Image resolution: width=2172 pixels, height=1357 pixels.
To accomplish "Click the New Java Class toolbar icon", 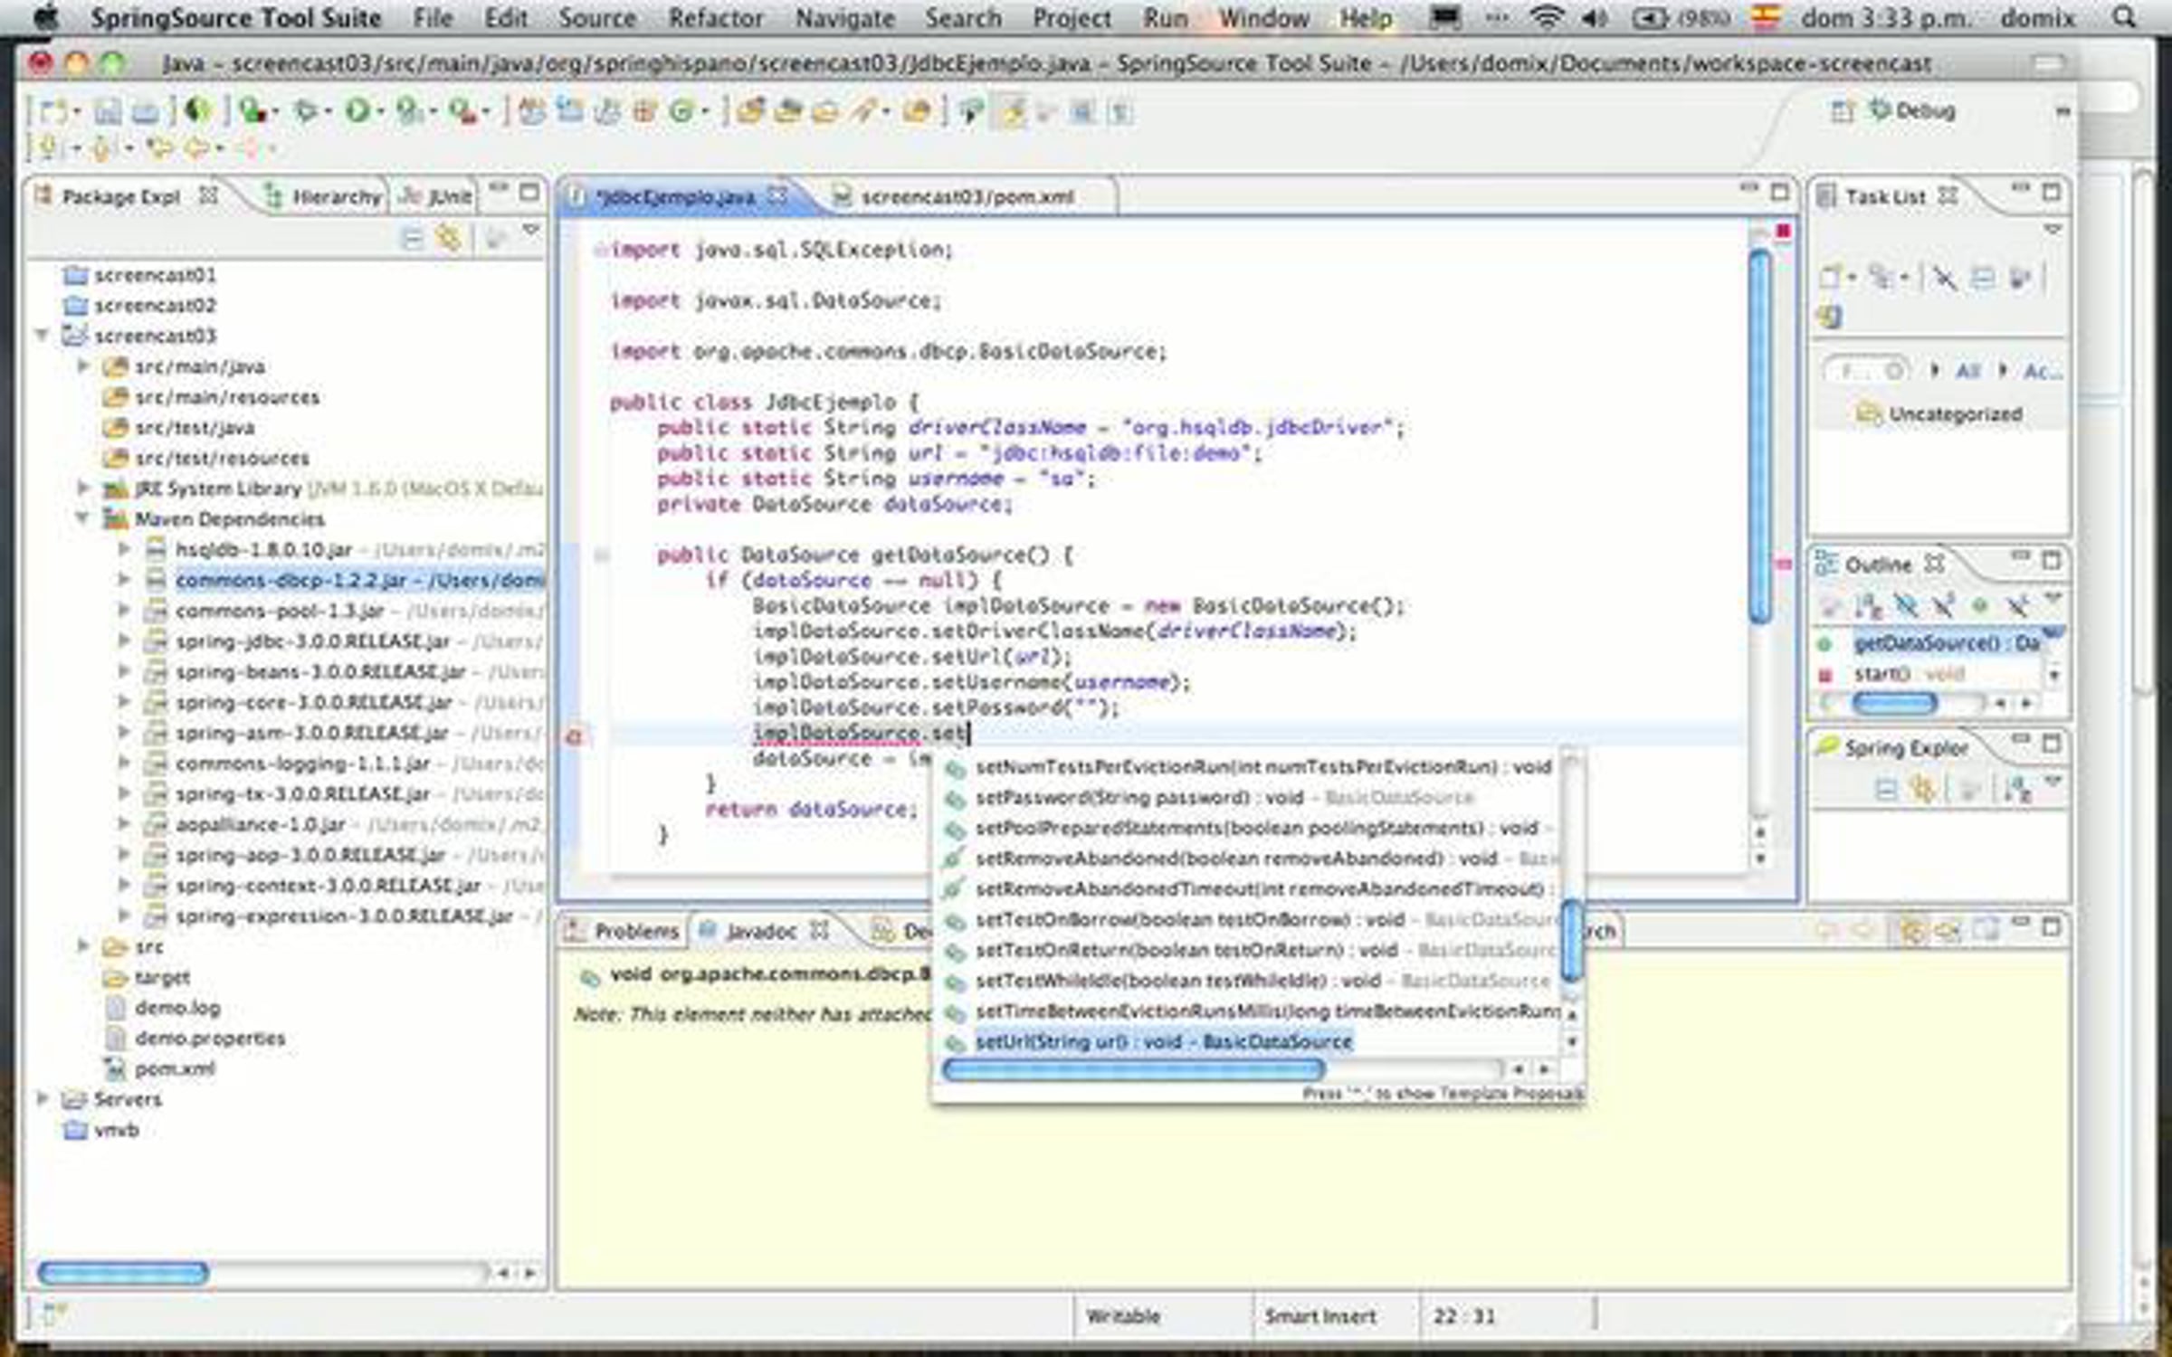I will coord(681,111).
